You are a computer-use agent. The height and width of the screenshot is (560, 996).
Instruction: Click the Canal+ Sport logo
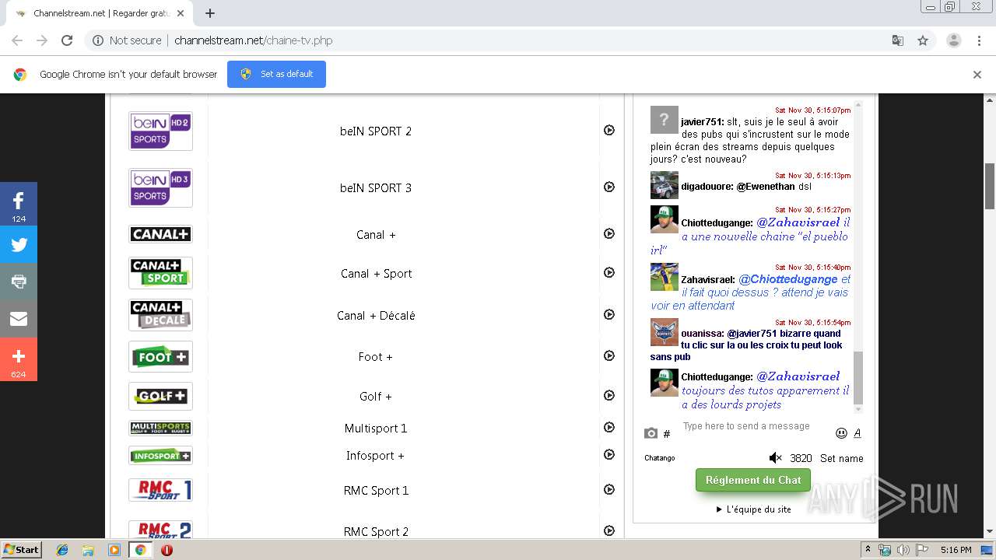click(160, 273)
